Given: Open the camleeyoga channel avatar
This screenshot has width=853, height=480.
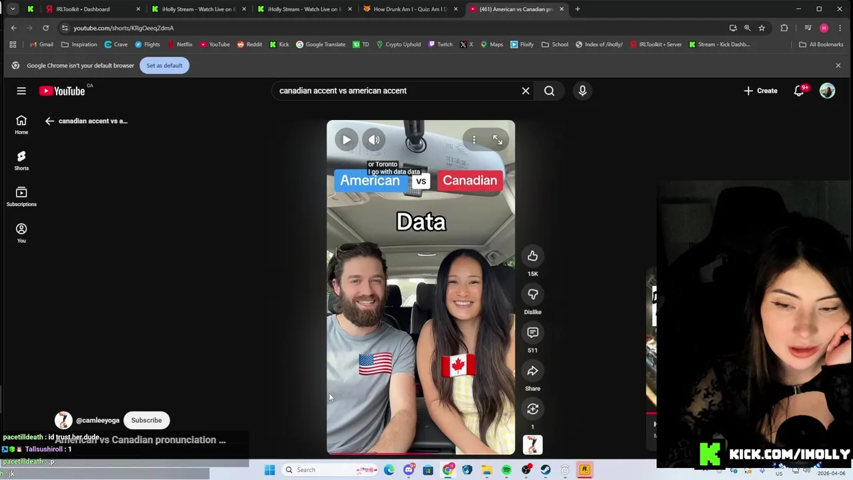Looking at the screenshot, I should click(x=63, y=420).
